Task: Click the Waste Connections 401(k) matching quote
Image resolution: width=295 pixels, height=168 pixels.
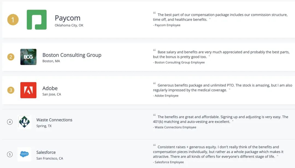Action: click(x=220, y=119)
